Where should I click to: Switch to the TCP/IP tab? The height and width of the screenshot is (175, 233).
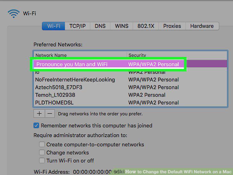point(77,26)
